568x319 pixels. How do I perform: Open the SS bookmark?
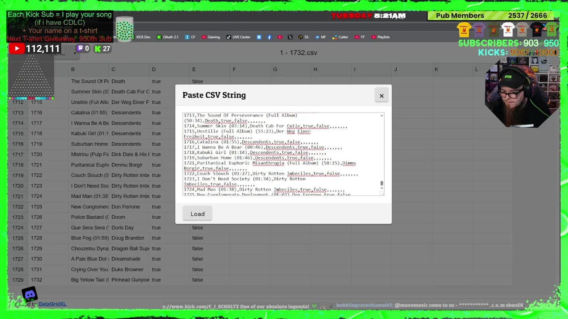pos(304,37)
